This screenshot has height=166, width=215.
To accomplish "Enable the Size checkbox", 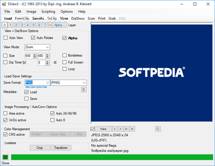I will (x=5, y=55).
